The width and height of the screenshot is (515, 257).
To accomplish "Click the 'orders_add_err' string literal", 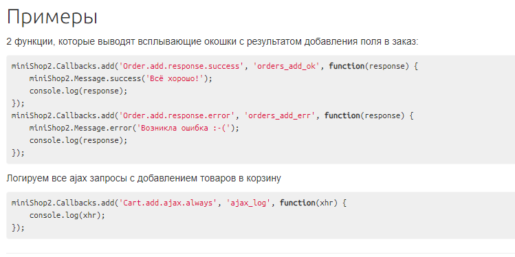I will [280, 115].
